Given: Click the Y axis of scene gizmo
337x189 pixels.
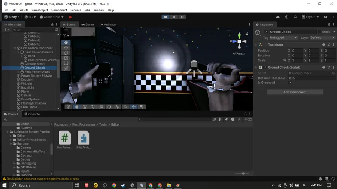Looking at the screenshot, I should click(239, 36).
